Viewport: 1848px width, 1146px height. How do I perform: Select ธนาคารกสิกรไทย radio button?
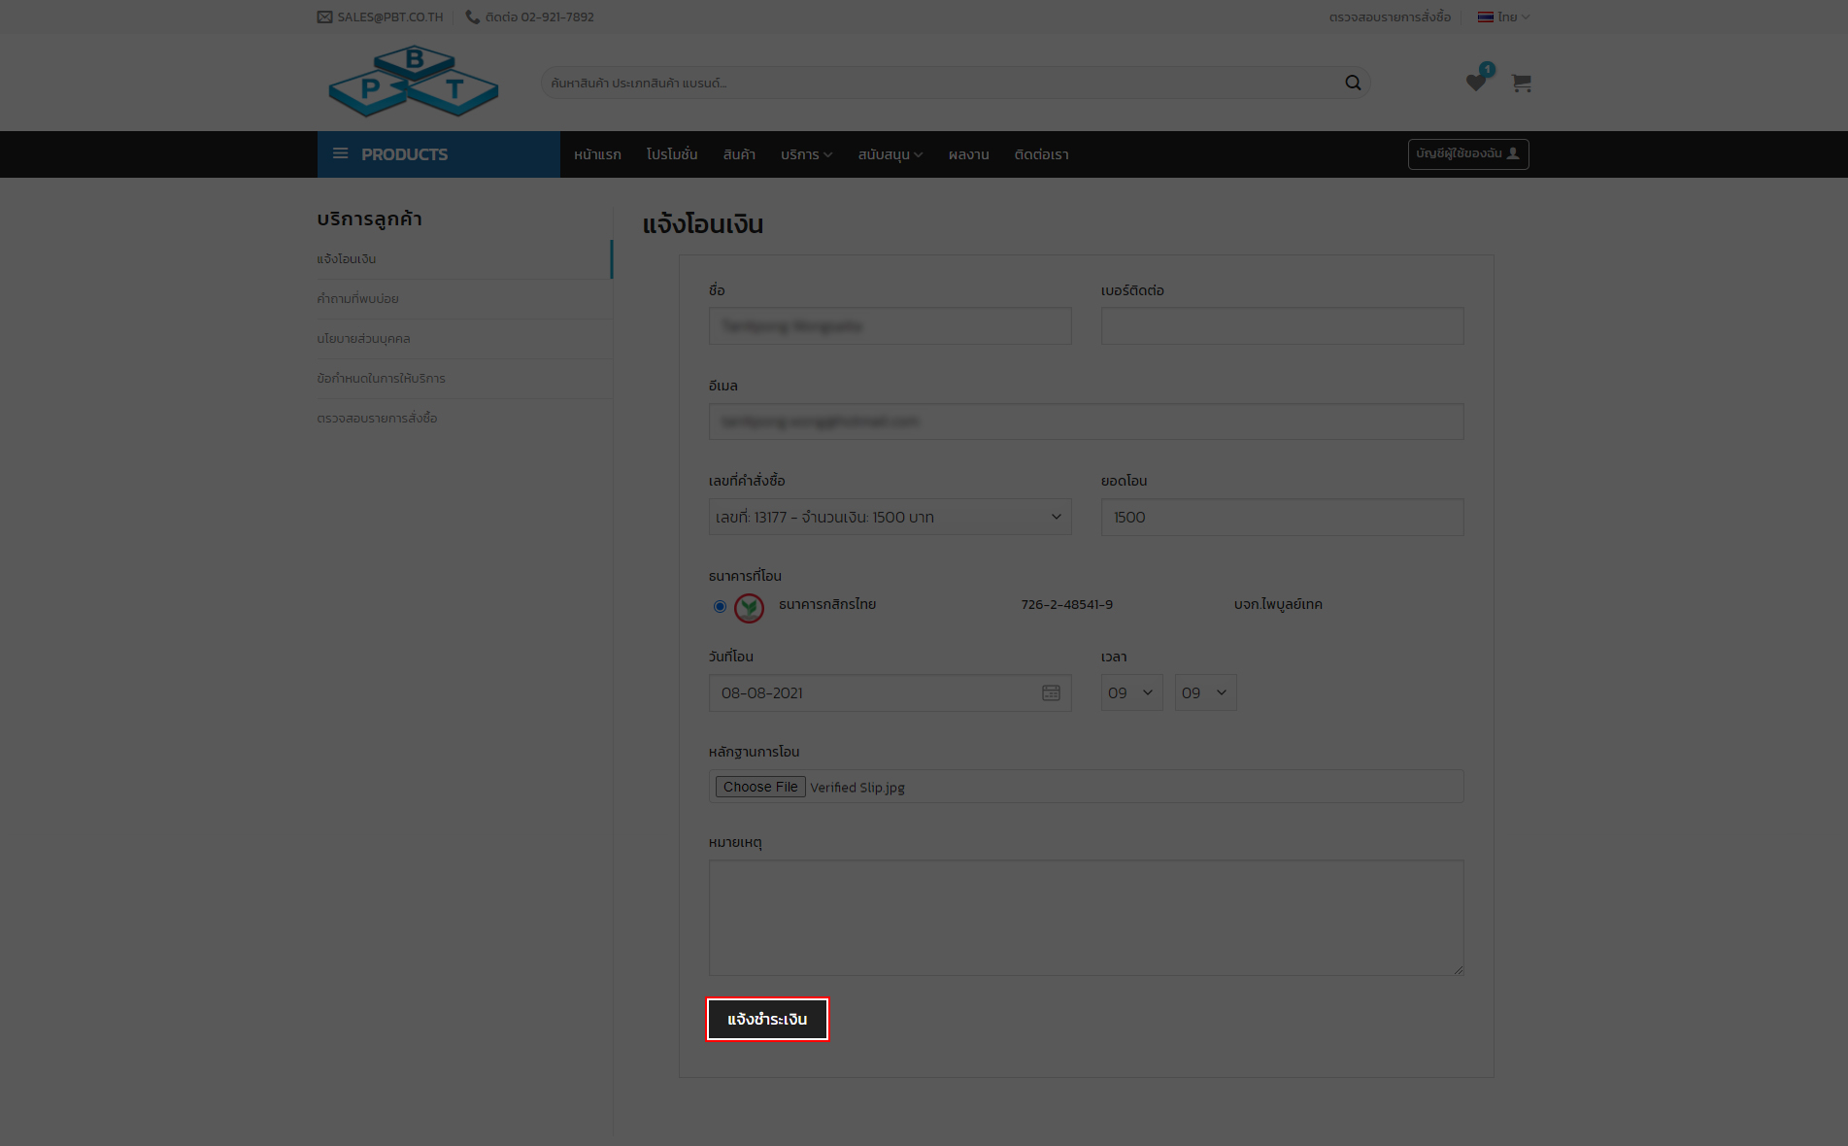720,606
